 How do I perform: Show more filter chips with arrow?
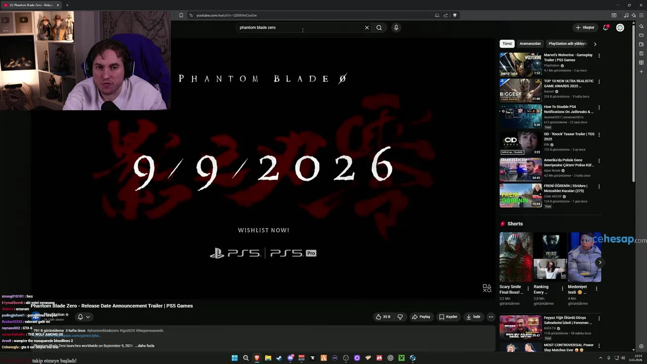point(595,44)
